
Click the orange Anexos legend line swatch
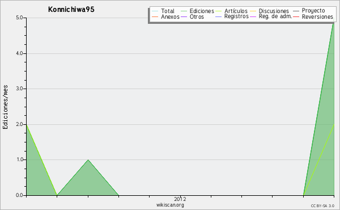(x=155, y=16)
